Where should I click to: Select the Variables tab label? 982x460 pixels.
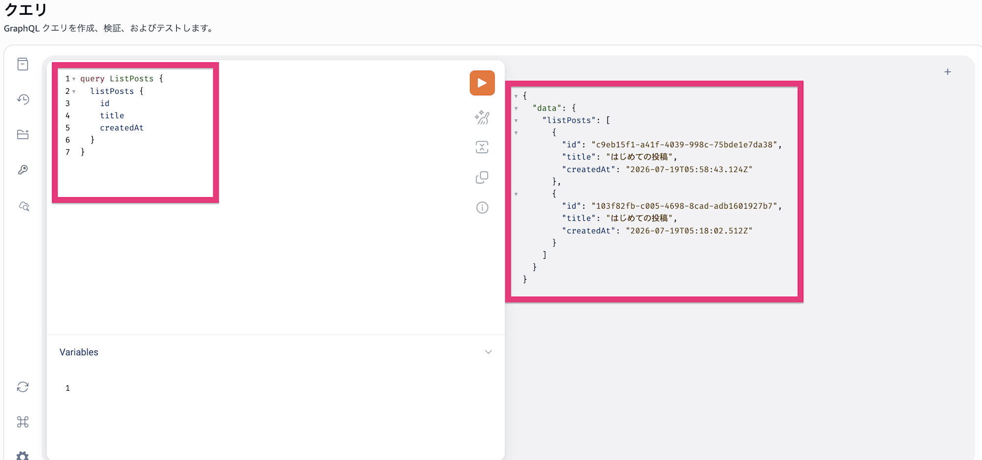tap(79, 352)
